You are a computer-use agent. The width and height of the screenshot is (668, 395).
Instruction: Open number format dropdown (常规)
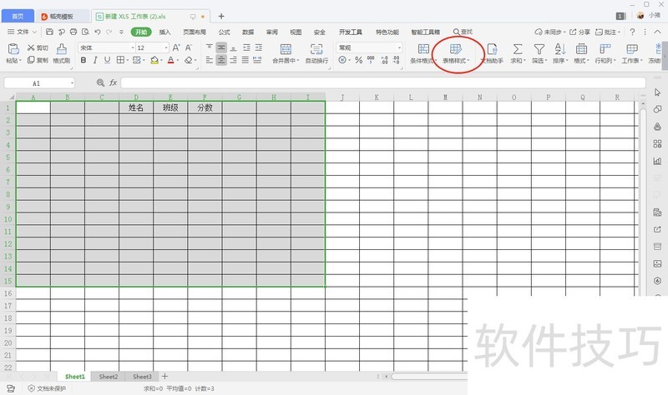(x=399, y=47)
